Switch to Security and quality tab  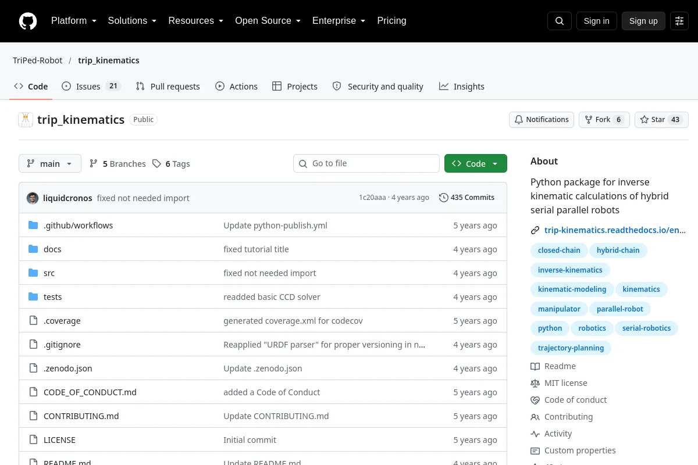point(378,86)
